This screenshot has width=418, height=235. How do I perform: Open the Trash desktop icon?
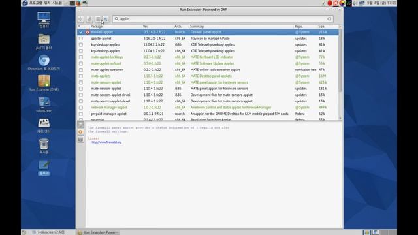pos(44,146)
